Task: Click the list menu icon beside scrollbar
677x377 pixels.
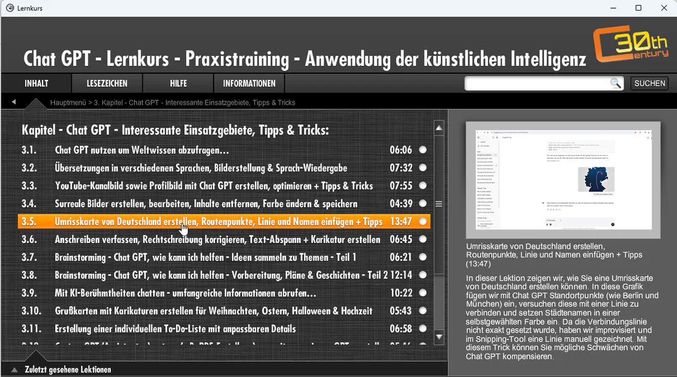Action: [439, 204]
